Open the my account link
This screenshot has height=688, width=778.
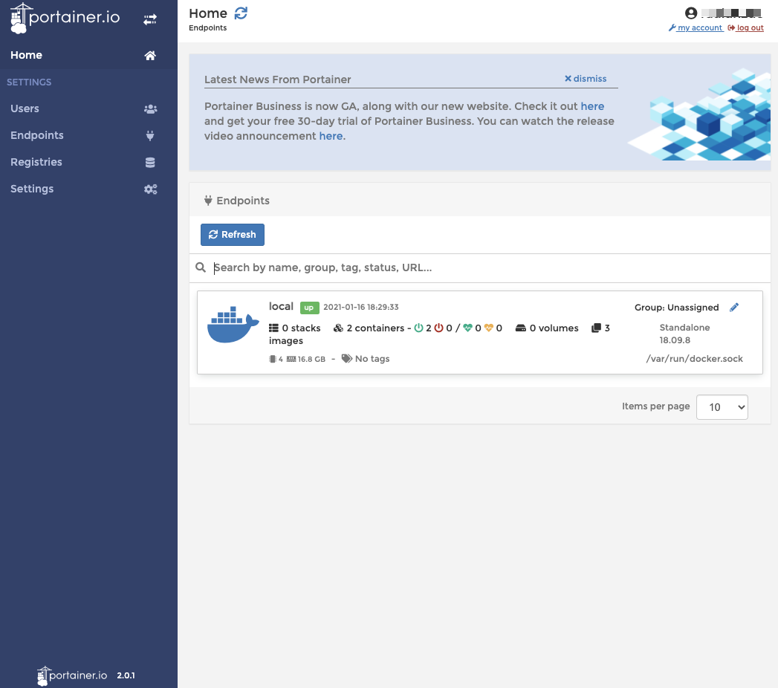699,27
